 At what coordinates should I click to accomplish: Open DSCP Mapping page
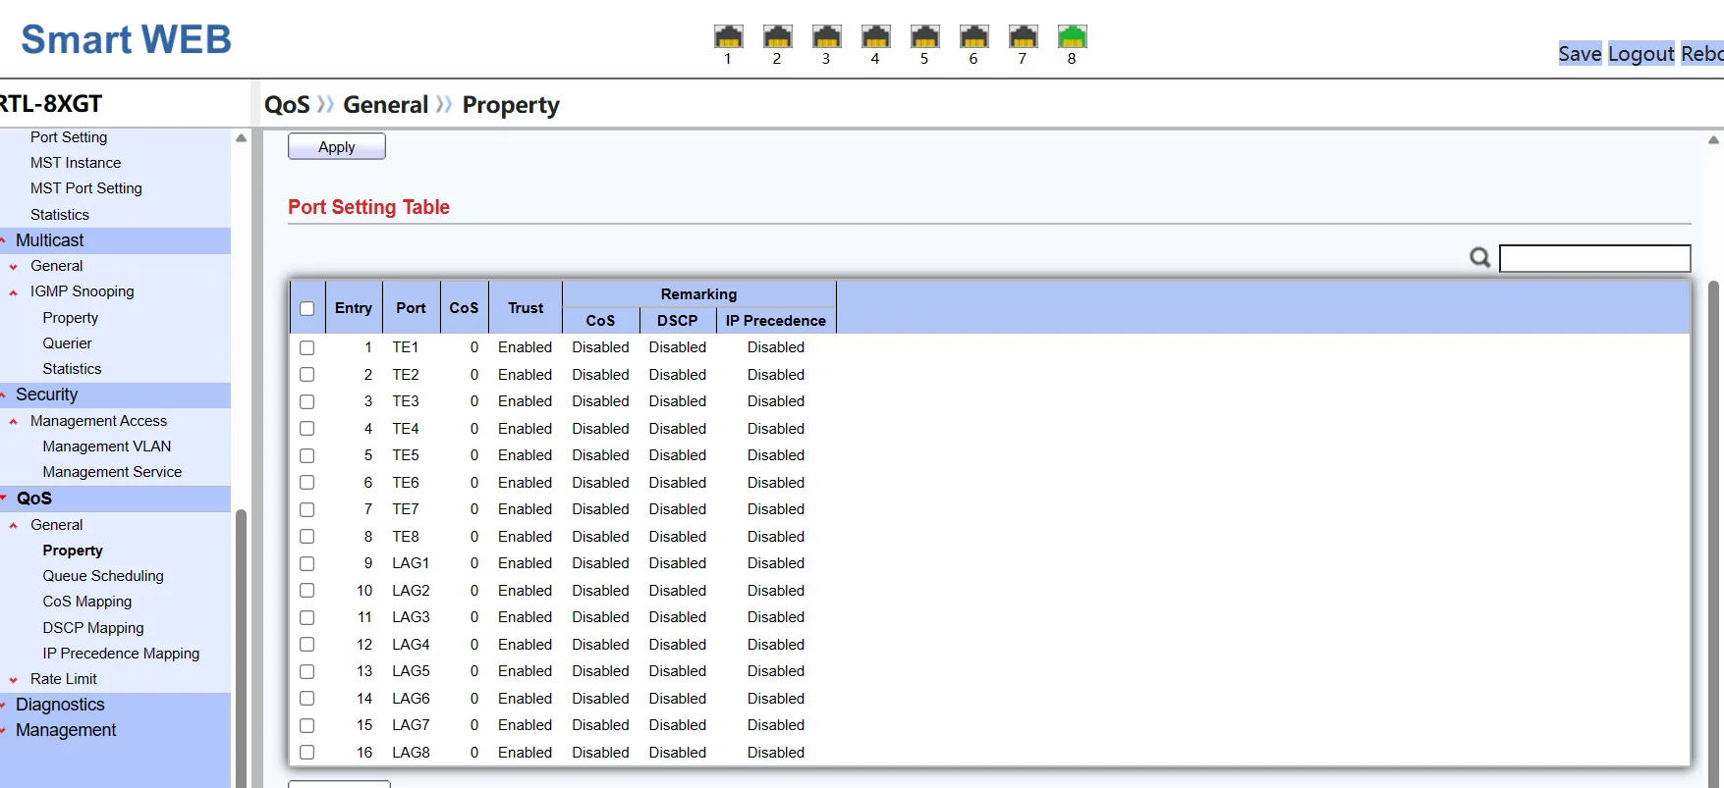93,628
